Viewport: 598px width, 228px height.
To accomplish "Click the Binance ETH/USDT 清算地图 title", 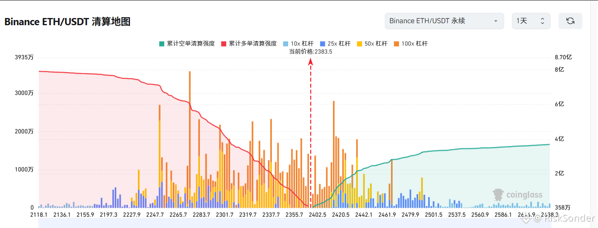I will 68,22.
